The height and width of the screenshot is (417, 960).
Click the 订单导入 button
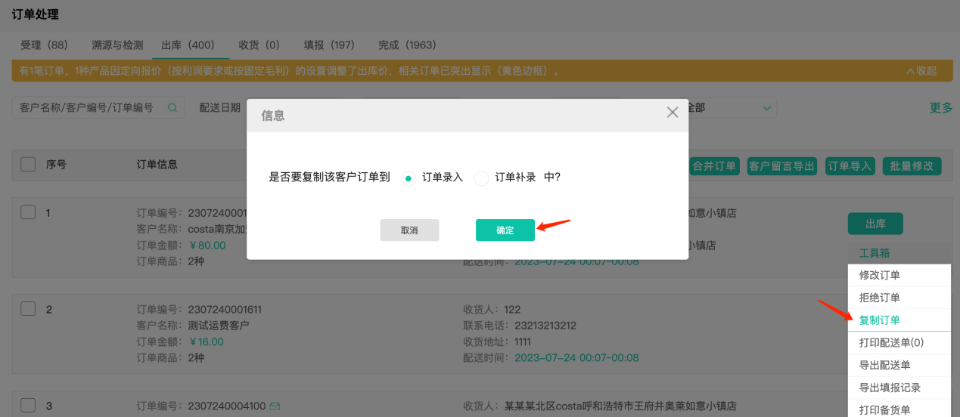pyautogui.click(x=850, y=166)
